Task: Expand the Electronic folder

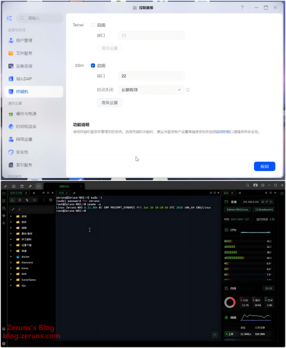Action: [x=11, y=263]
